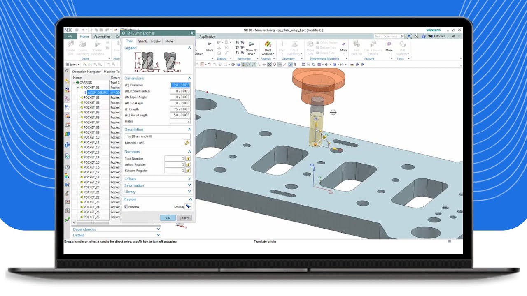Viewport: 527px width, 296px height.
Task: Click lock icon beside Cutcom Register
Action: (188, 170)
